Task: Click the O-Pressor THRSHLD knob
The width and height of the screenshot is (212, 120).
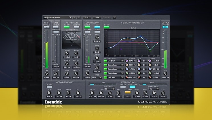Action: coord(67,53)
